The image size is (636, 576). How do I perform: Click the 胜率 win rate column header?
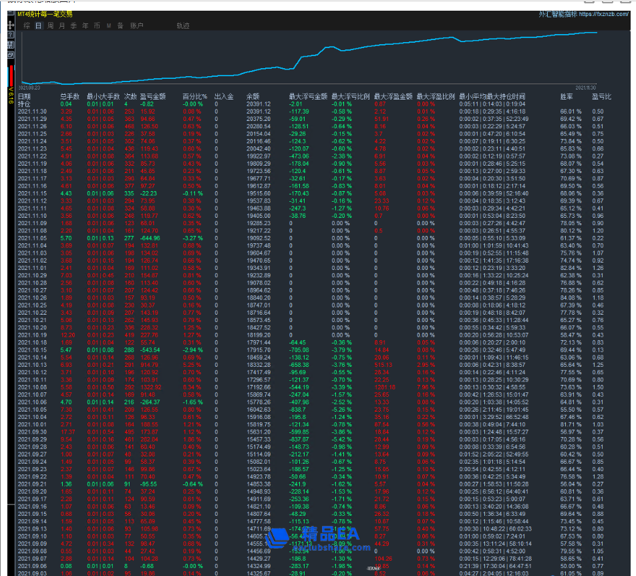click(x=566, y=97)
